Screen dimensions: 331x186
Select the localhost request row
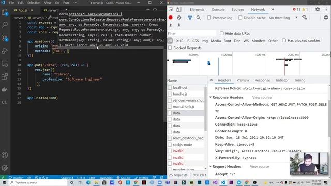point(186,87)
